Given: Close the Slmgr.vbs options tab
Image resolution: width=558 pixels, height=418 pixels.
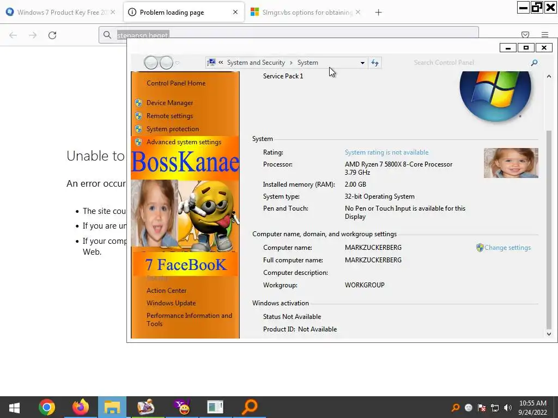Looking at the screenshot, I should tap(358, 12).
